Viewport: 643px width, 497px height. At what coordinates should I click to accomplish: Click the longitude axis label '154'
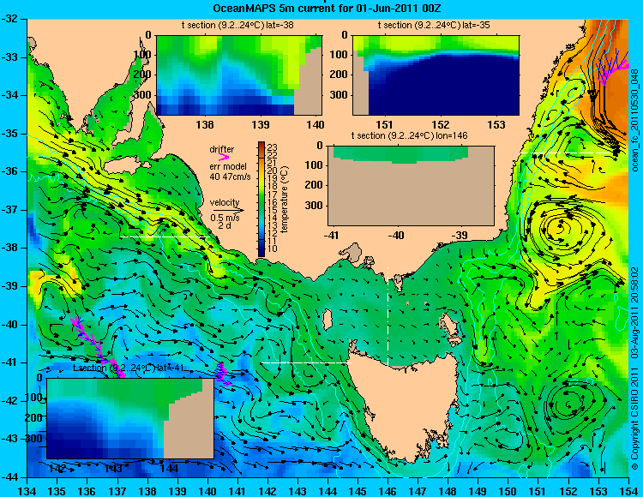pyautogui.click(x=628, y=491)
